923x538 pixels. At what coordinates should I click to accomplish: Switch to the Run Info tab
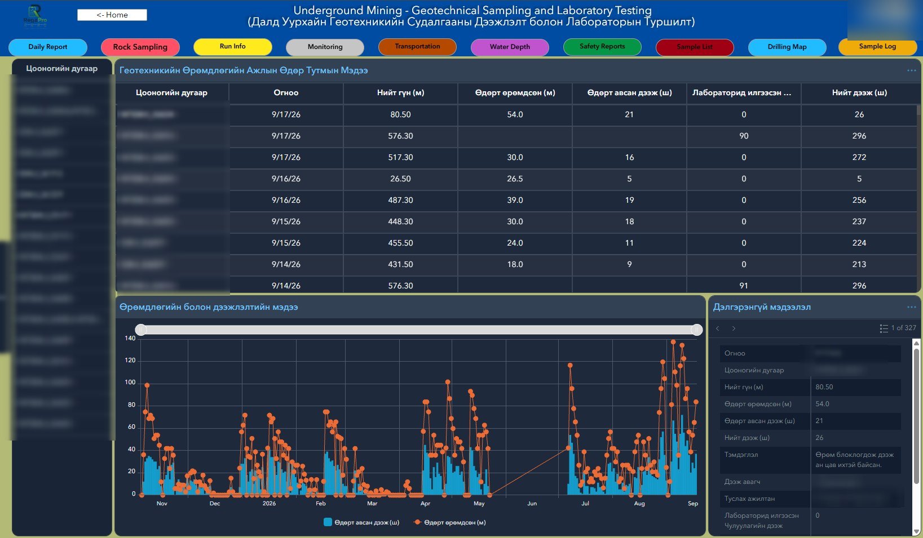233,47
